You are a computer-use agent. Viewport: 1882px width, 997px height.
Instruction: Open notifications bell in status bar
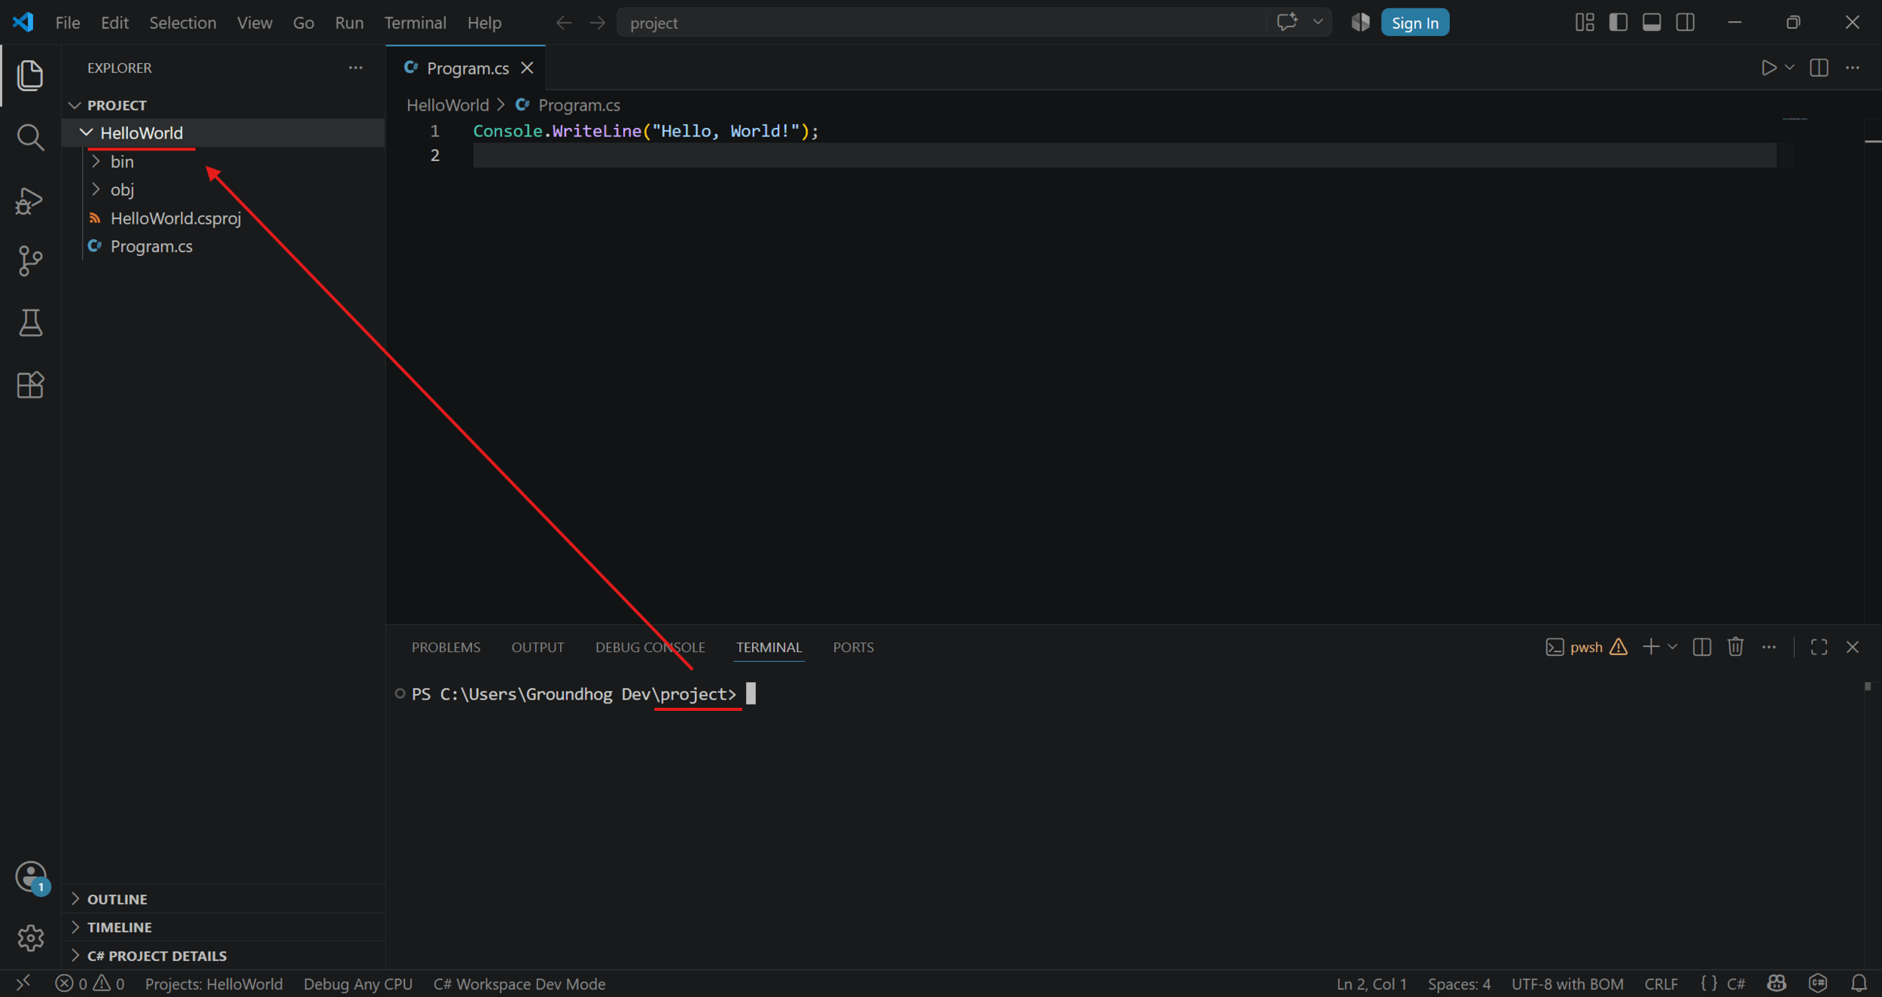[1859, 983]
